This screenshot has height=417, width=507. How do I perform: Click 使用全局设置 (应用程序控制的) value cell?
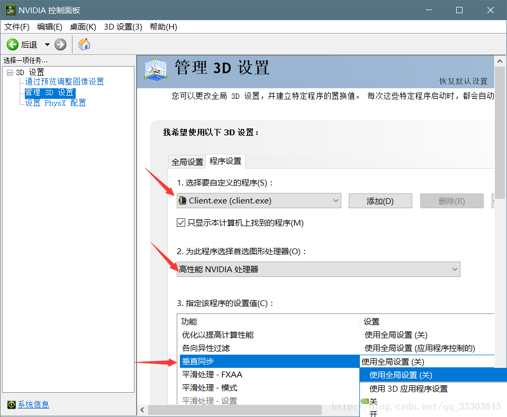(420, 348)
